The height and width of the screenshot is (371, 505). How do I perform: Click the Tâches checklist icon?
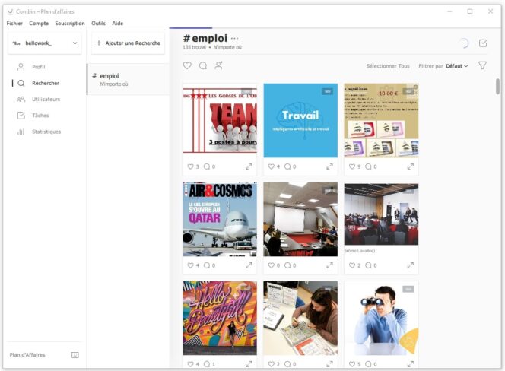[x=21, y=116]
